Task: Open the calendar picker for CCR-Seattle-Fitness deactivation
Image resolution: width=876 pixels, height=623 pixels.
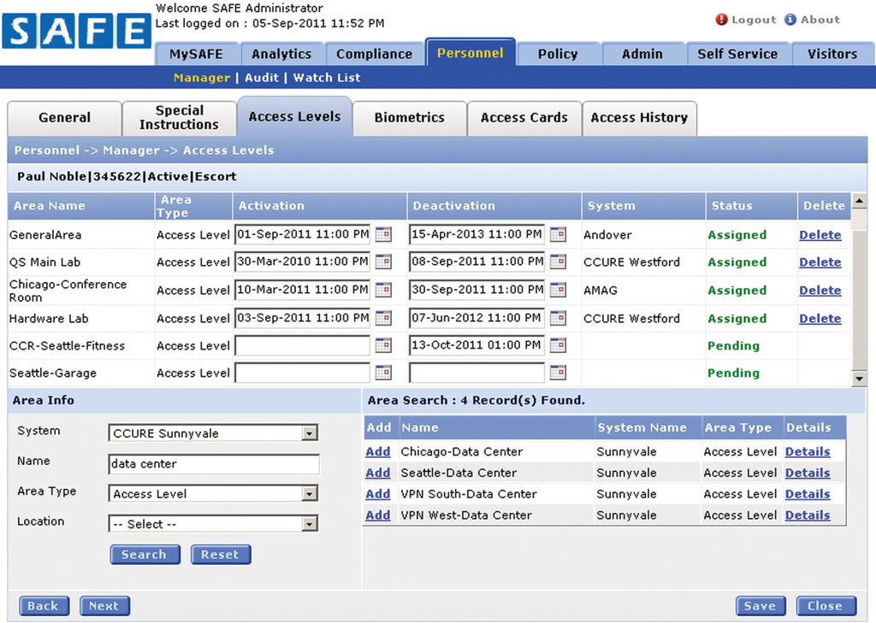Action: (559, 345)
